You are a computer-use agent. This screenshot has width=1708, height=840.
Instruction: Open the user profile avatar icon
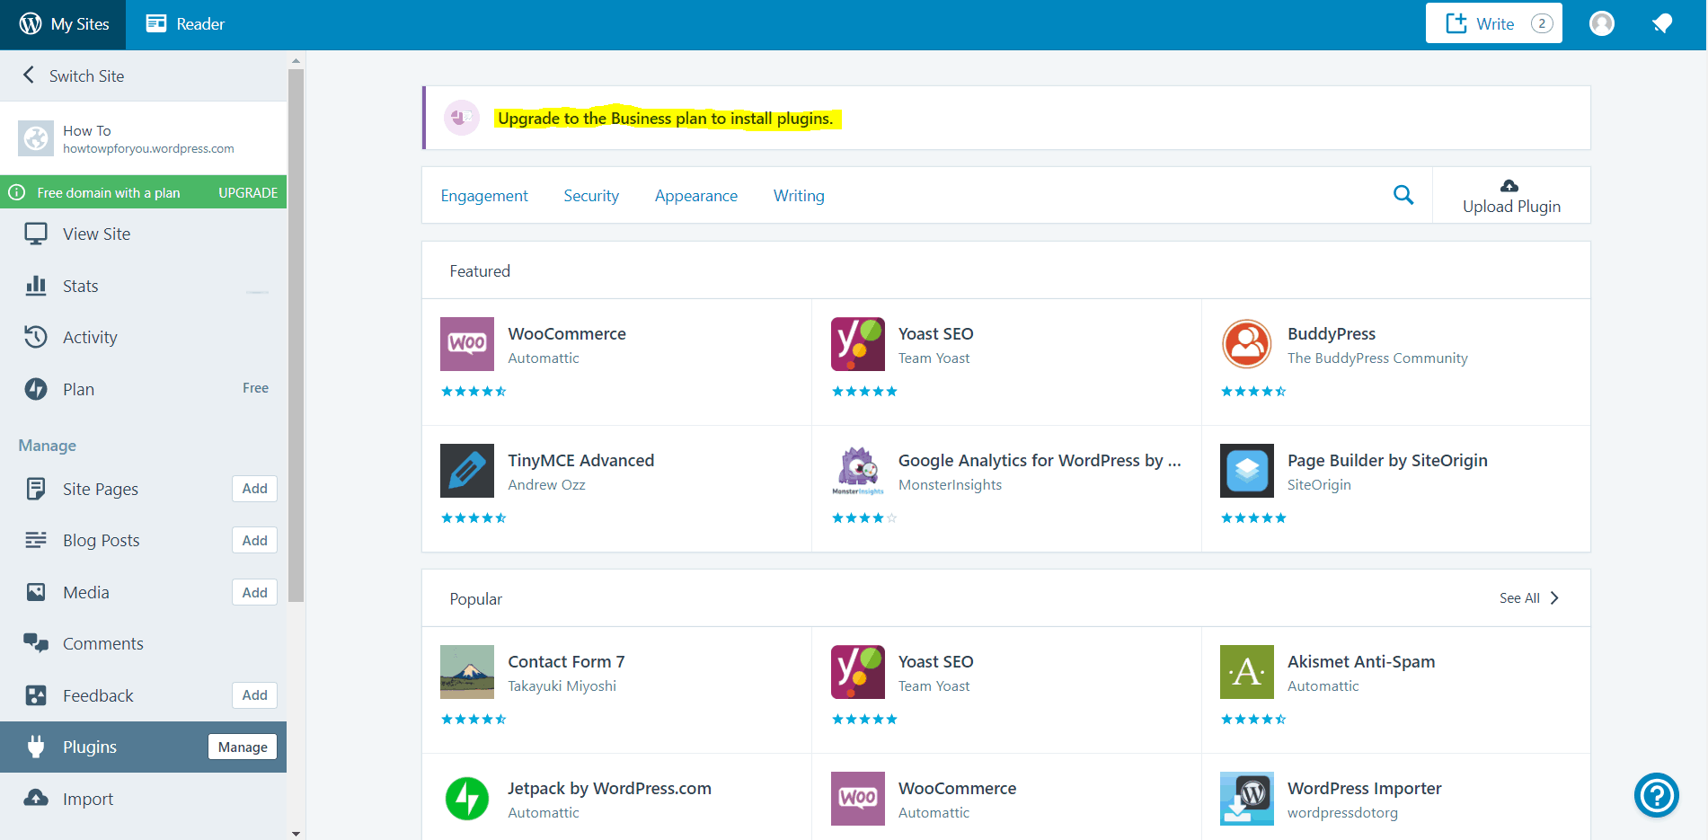point(1602,23)
